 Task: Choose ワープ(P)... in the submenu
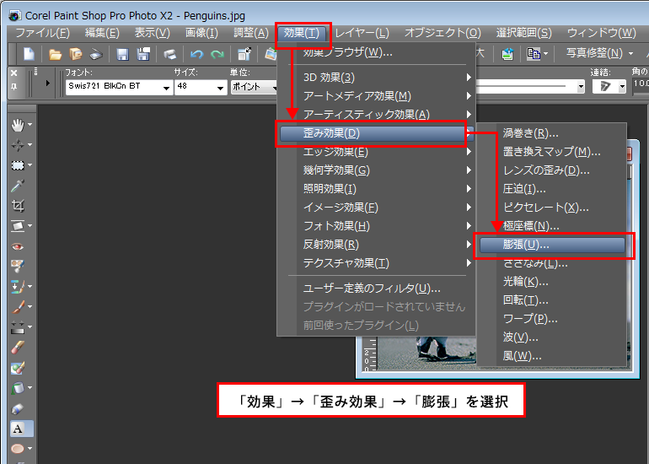[x=552, y=319]
